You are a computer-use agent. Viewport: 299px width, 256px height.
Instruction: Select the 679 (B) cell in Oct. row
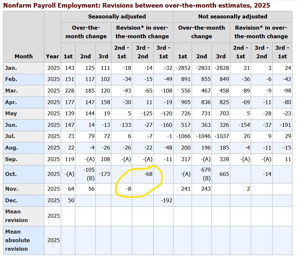[x=202, y=174]
